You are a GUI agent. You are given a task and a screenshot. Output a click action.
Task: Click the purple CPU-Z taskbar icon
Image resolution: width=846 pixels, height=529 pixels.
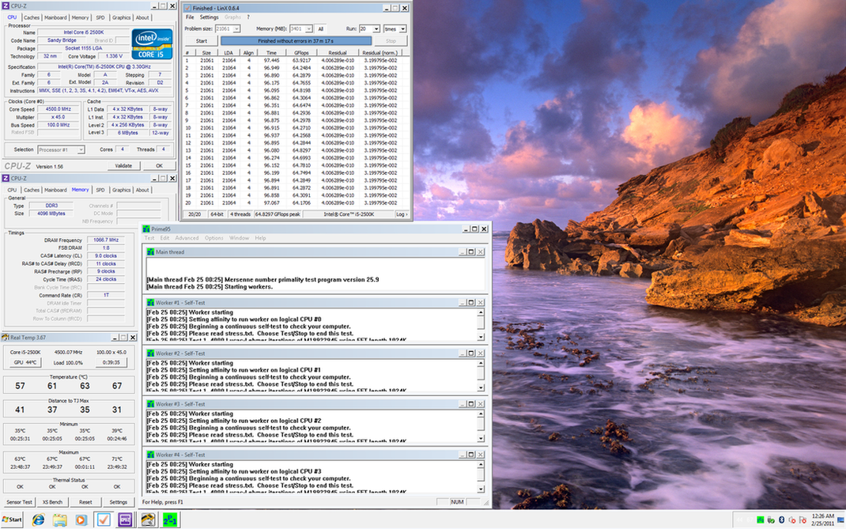point(125,520)
